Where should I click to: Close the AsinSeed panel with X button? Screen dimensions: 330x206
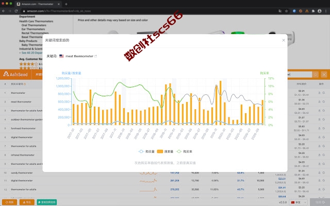324,74
